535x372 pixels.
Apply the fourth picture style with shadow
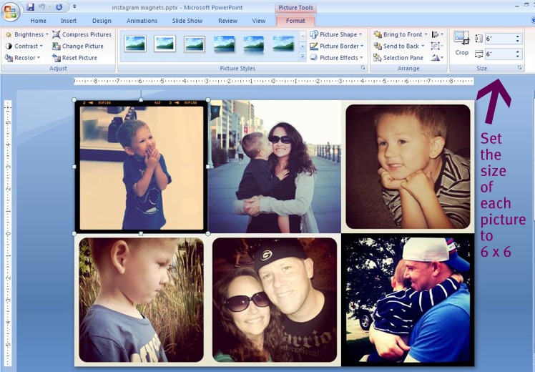click(x=224, y=44)
